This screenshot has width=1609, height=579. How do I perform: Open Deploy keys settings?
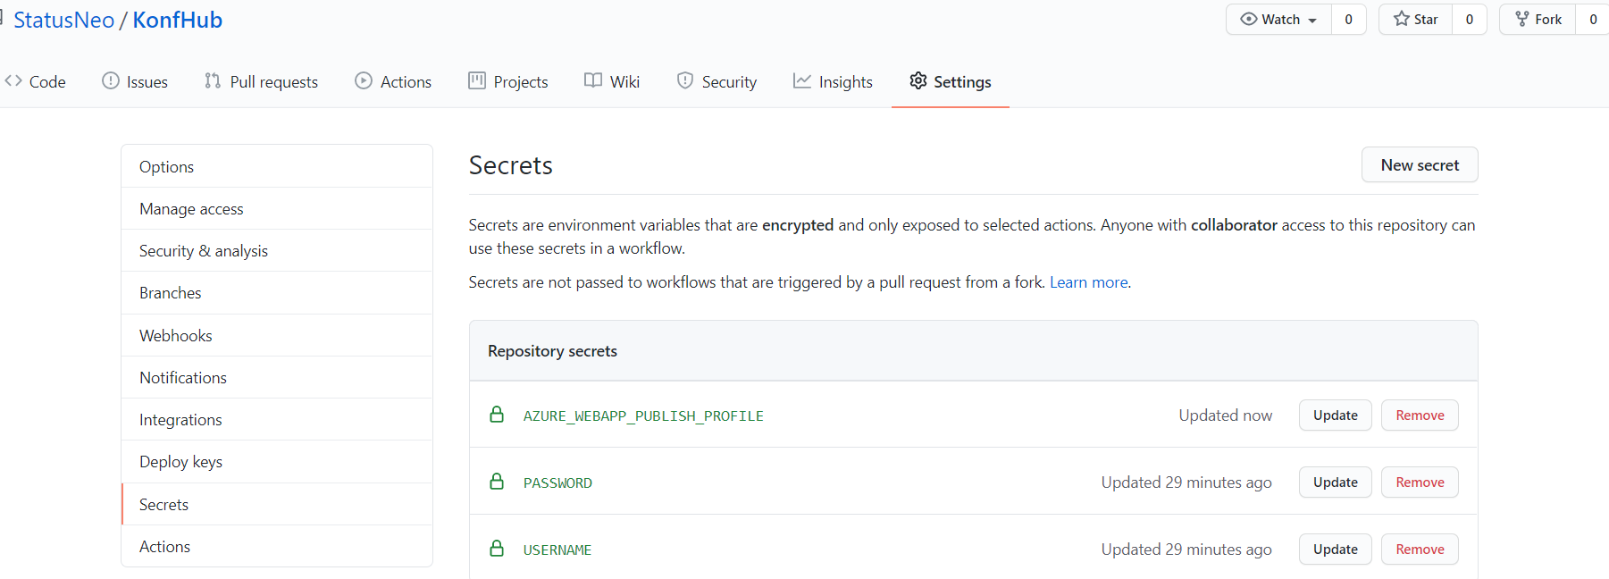[277, 461]
